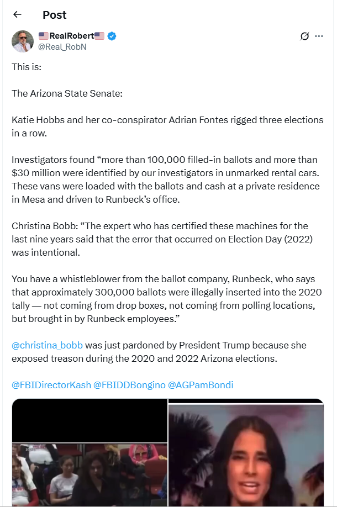Image resolution: width=337 pixels, height=507 pixels.
Task: Click "The Arizona State Senate:" text line
Action: coord(67,93)
